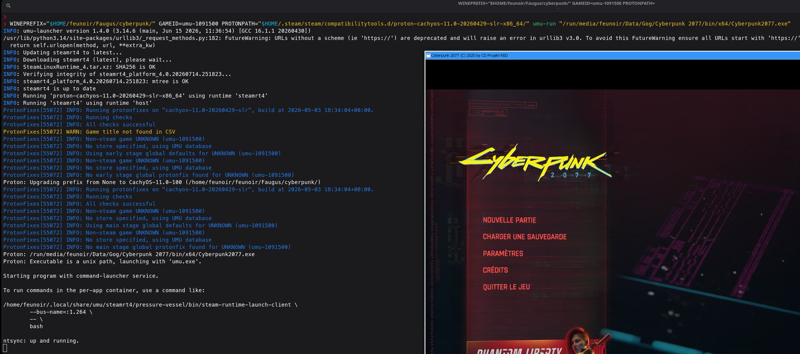Click the Cyberpunk 2077 window title bar icon

[428, 55]
